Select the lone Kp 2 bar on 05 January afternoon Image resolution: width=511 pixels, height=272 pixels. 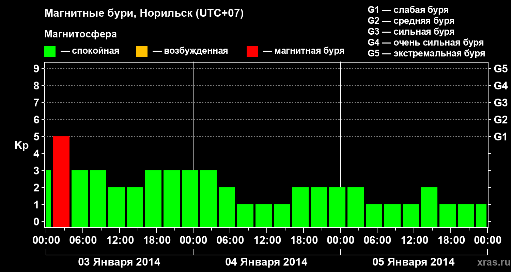point(429,207)
